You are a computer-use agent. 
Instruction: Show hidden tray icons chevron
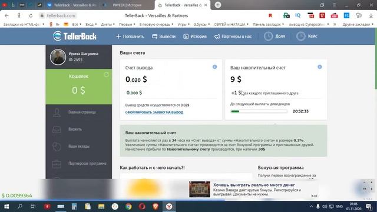tap(311, 207)
